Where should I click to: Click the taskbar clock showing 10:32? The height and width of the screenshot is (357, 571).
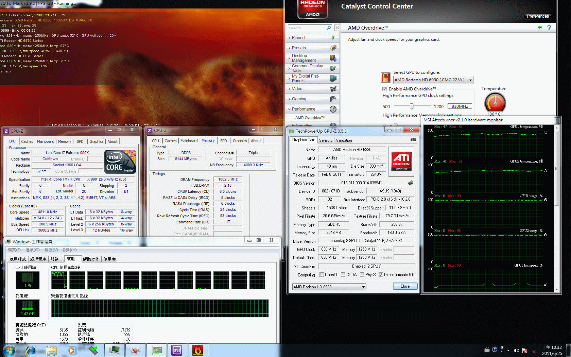click(552, 350)
